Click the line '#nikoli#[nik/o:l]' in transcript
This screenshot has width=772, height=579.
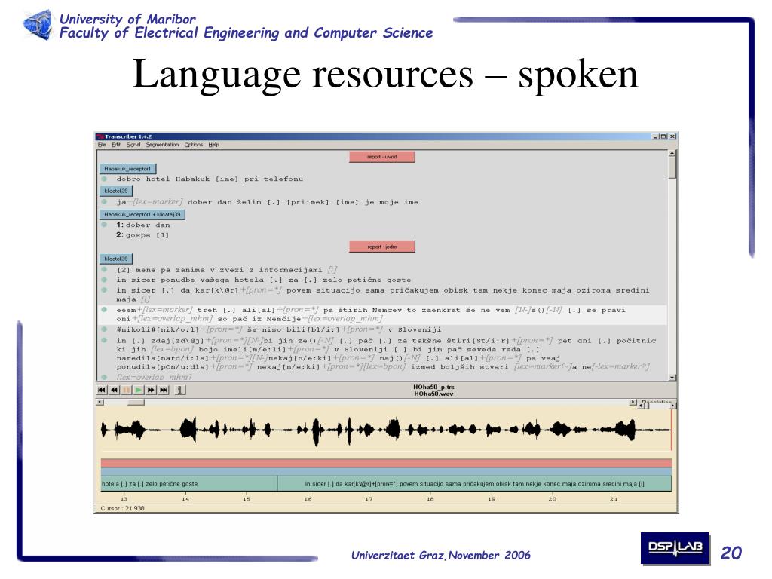click(x=279, y=330)
